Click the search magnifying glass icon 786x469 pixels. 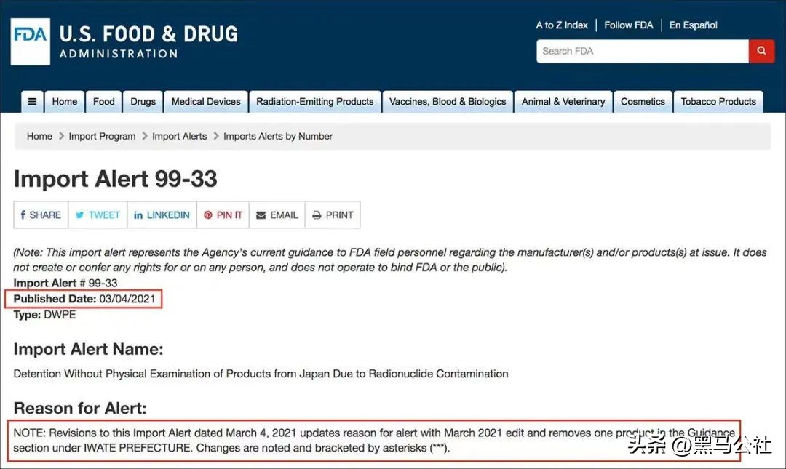pyautogui.click(x=761, y=51)
